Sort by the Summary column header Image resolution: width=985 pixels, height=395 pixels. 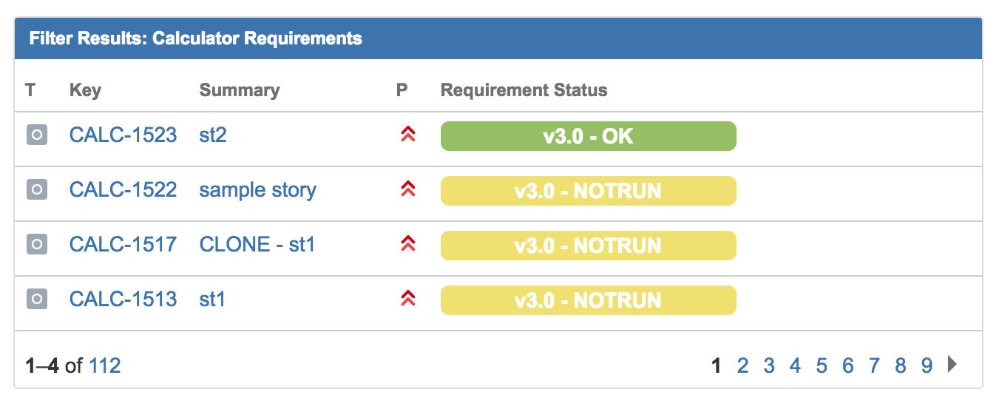pyautogui.click(x=240, y=90)
